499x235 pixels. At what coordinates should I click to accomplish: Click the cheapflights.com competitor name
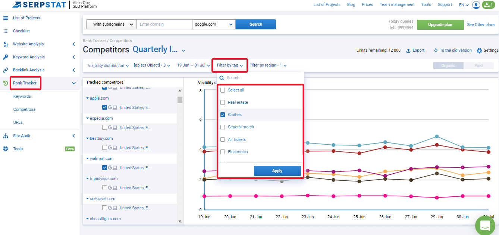click(105, 219)
